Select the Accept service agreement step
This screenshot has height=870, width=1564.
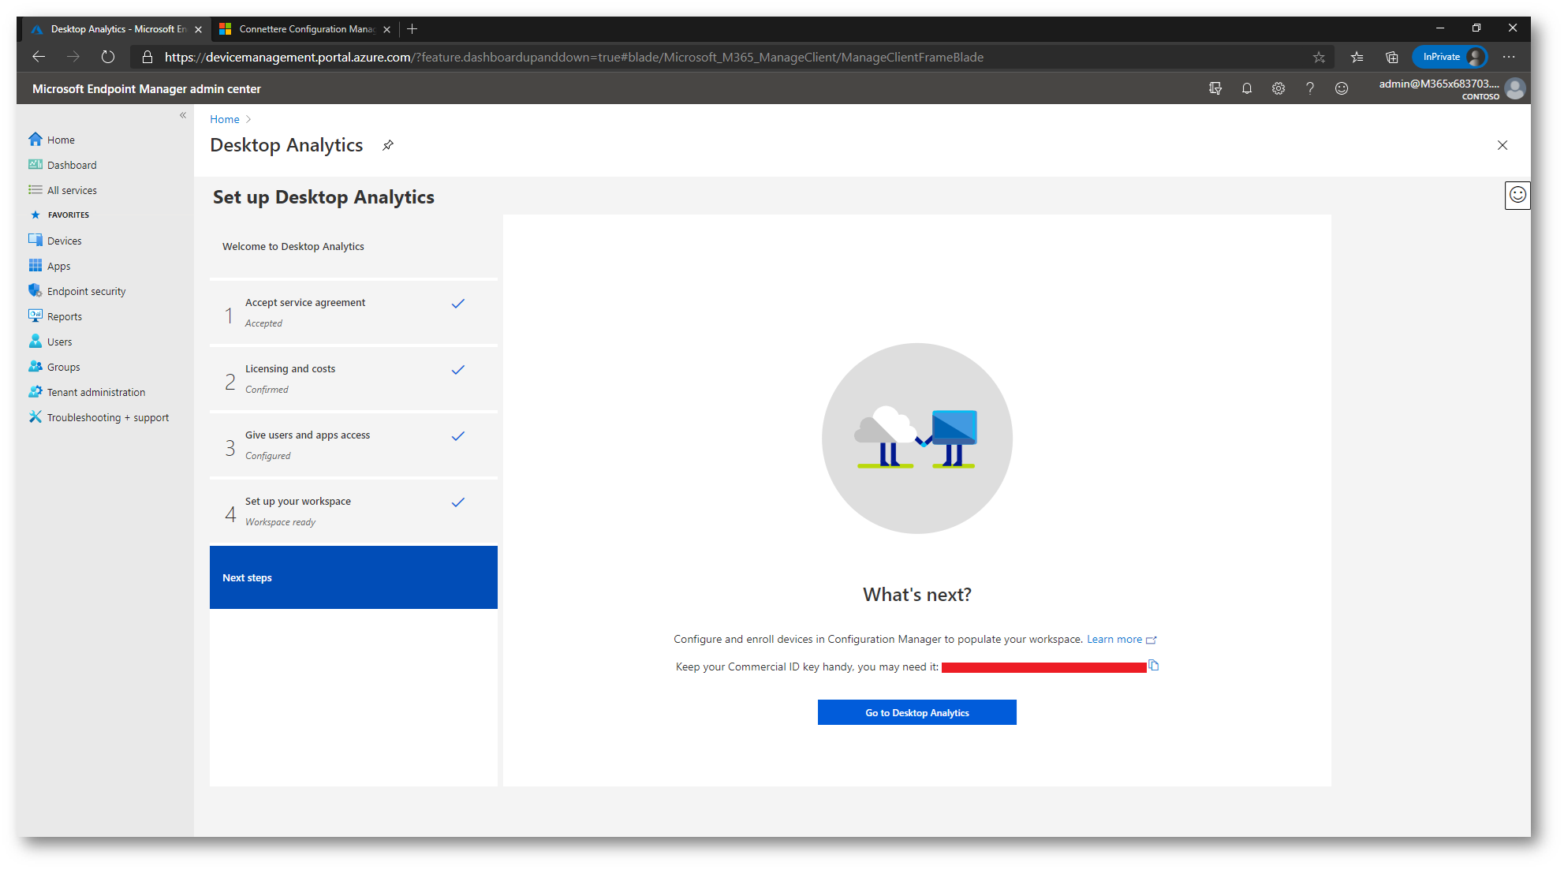353,312
